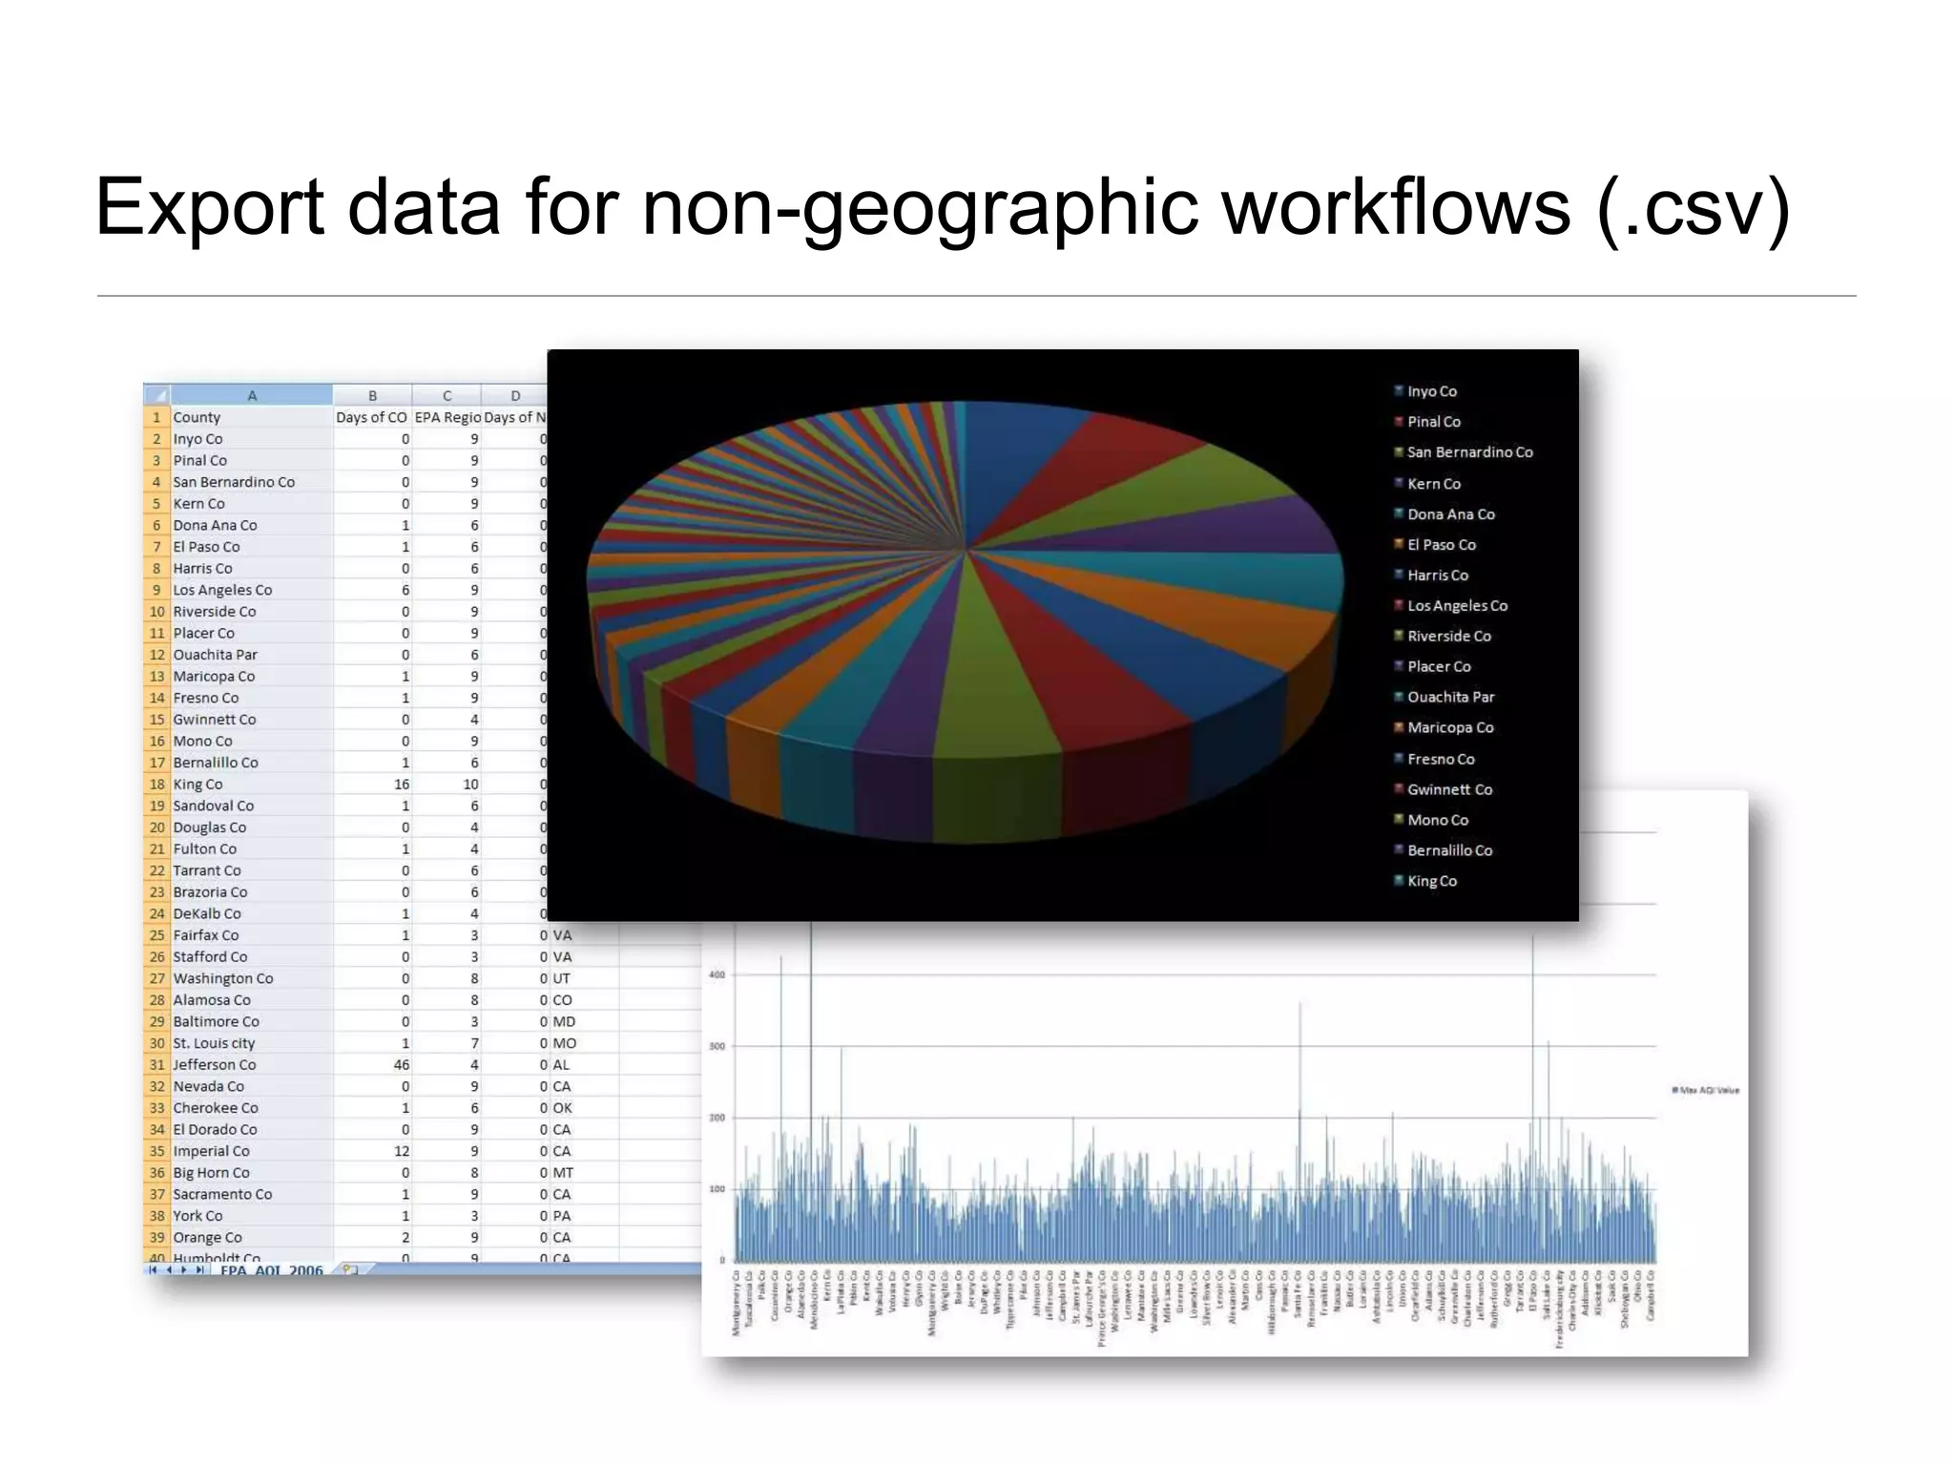Click the insert new worksheet icon
The height and width of the screenshot is (1466, 1954).
(x=350, y=1270)
